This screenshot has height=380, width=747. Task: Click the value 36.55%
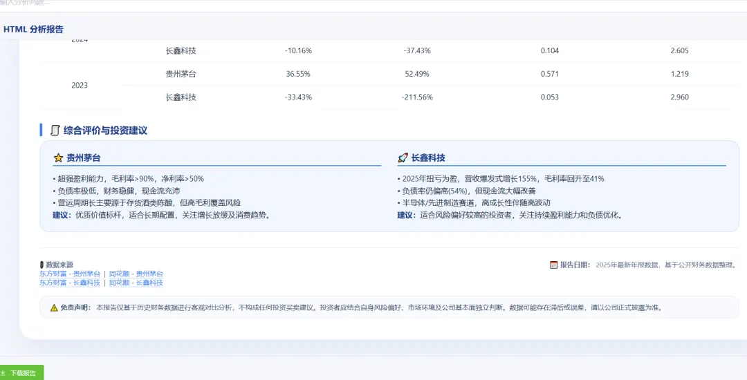[298, 74]
